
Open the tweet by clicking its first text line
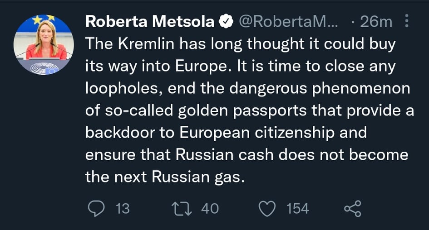(240, 44)
